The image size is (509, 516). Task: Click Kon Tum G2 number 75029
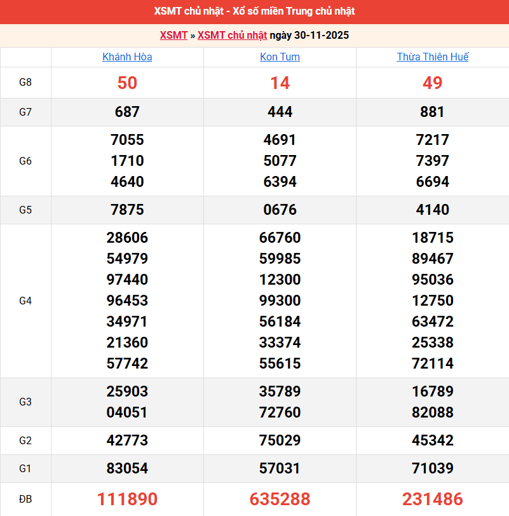point(280,440)
